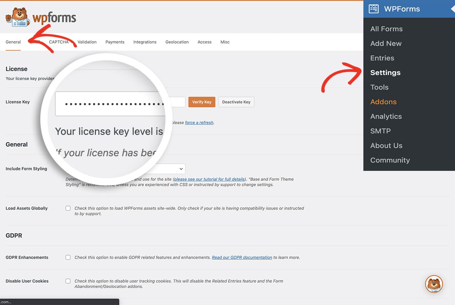Open Community in the sidebar menu
Screen dimensions: 455x305
pyautogui.click(x=390, y=160)
